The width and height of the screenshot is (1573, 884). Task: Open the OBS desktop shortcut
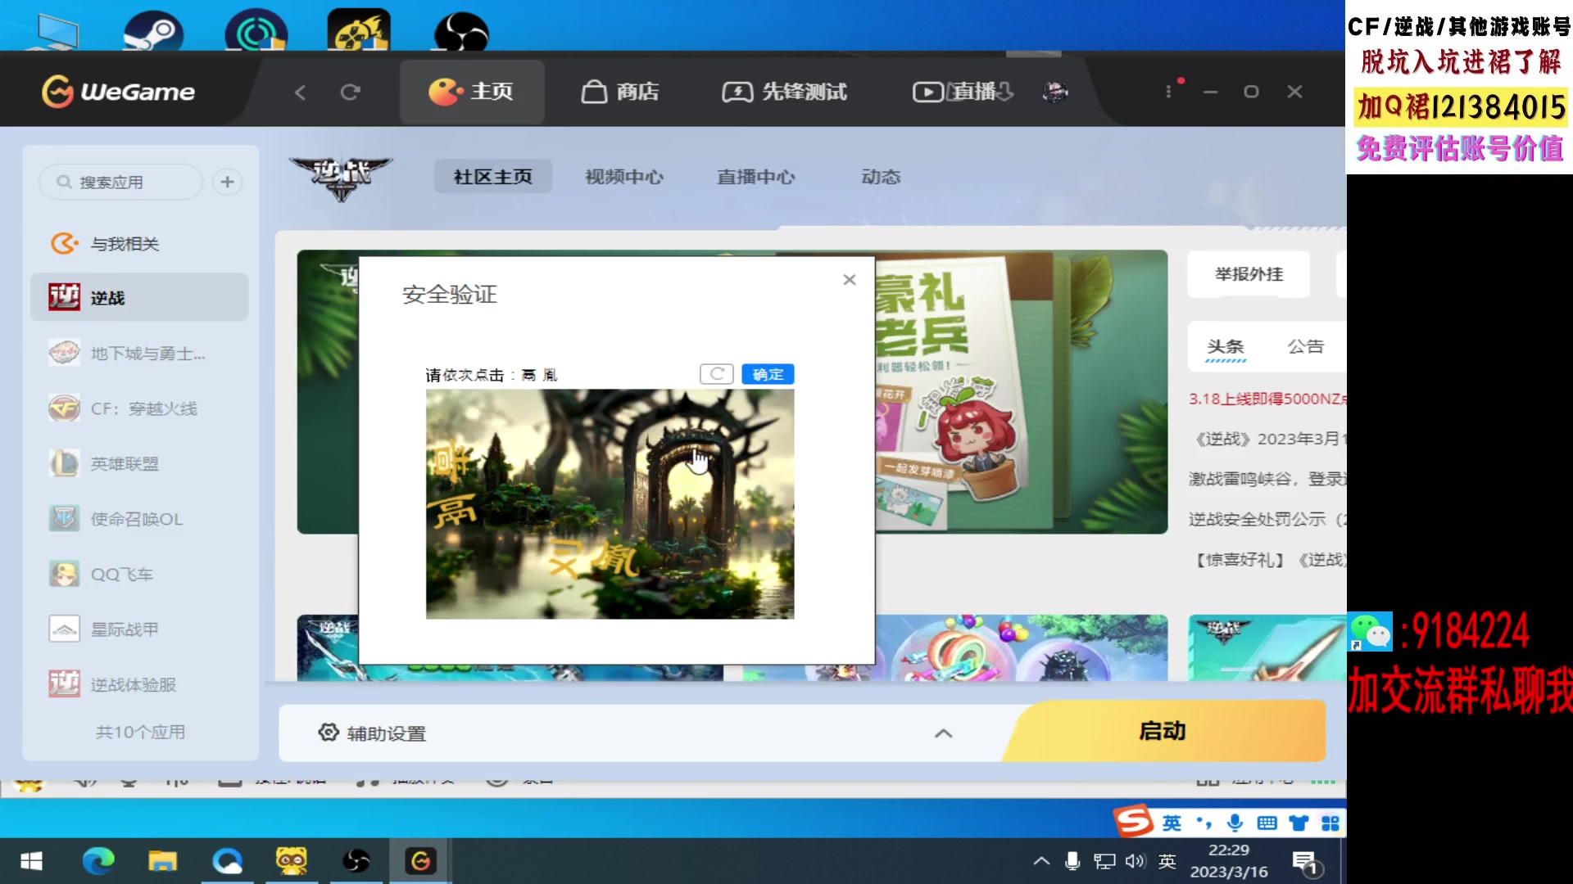click(x=461, y=31)
